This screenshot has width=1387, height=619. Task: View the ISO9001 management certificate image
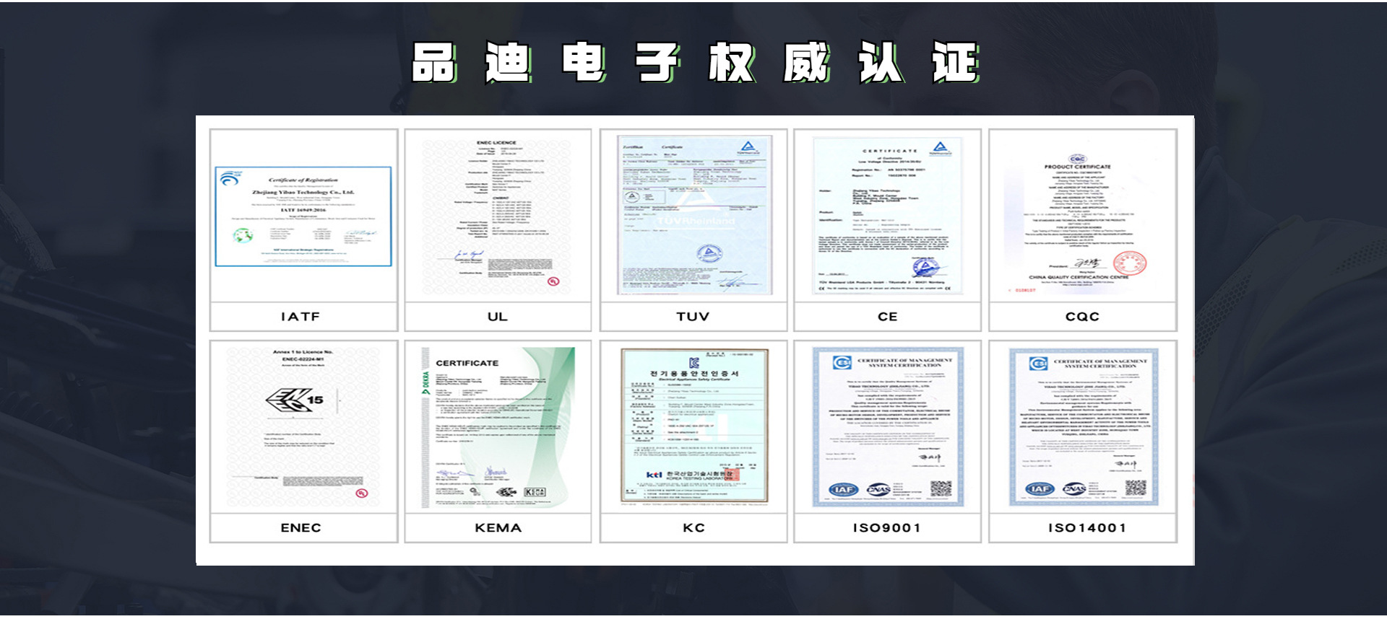887,427
